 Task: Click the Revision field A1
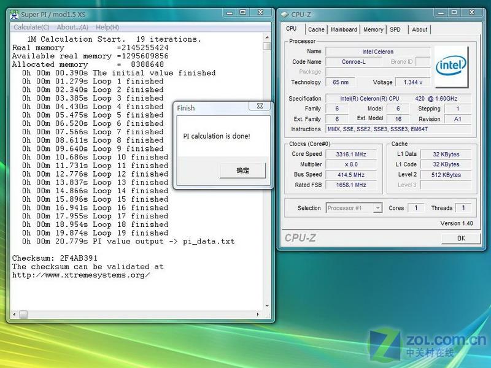(457, 119)
